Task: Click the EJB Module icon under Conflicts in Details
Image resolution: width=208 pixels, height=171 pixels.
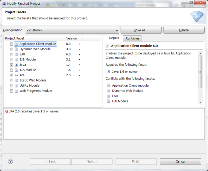Action: (108, 101)
